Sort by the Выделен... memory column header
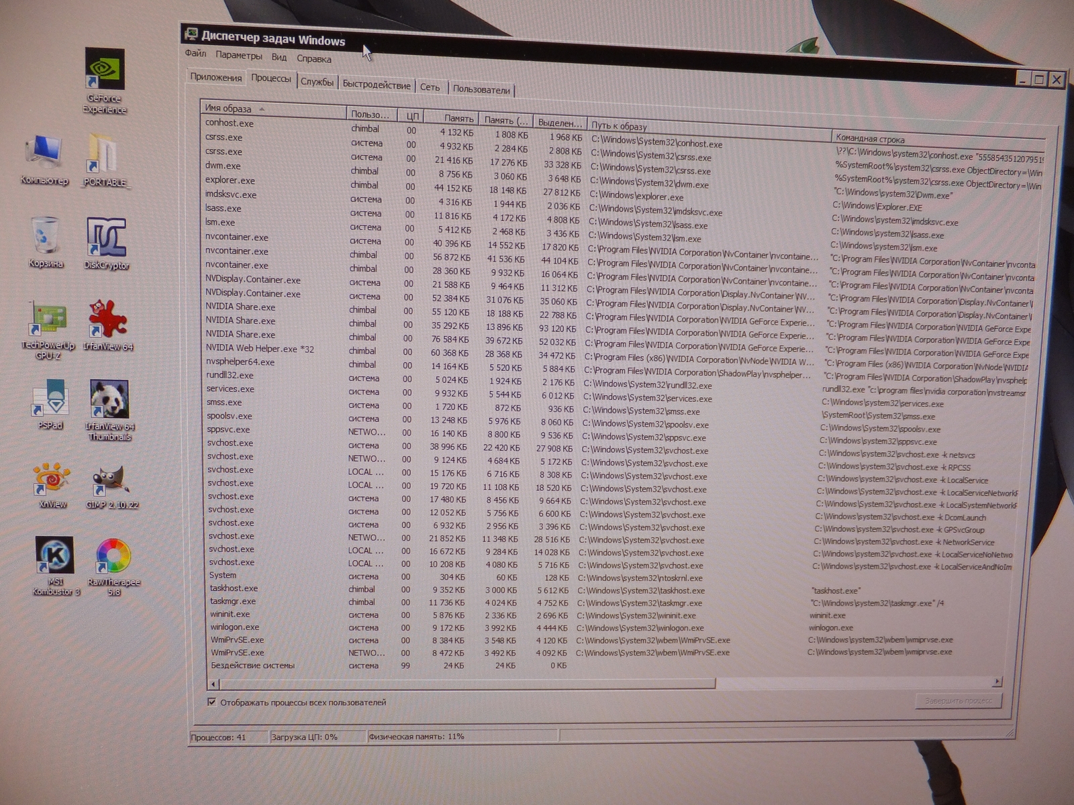This screenshot has height=805, width=1074. coord(560,123)
